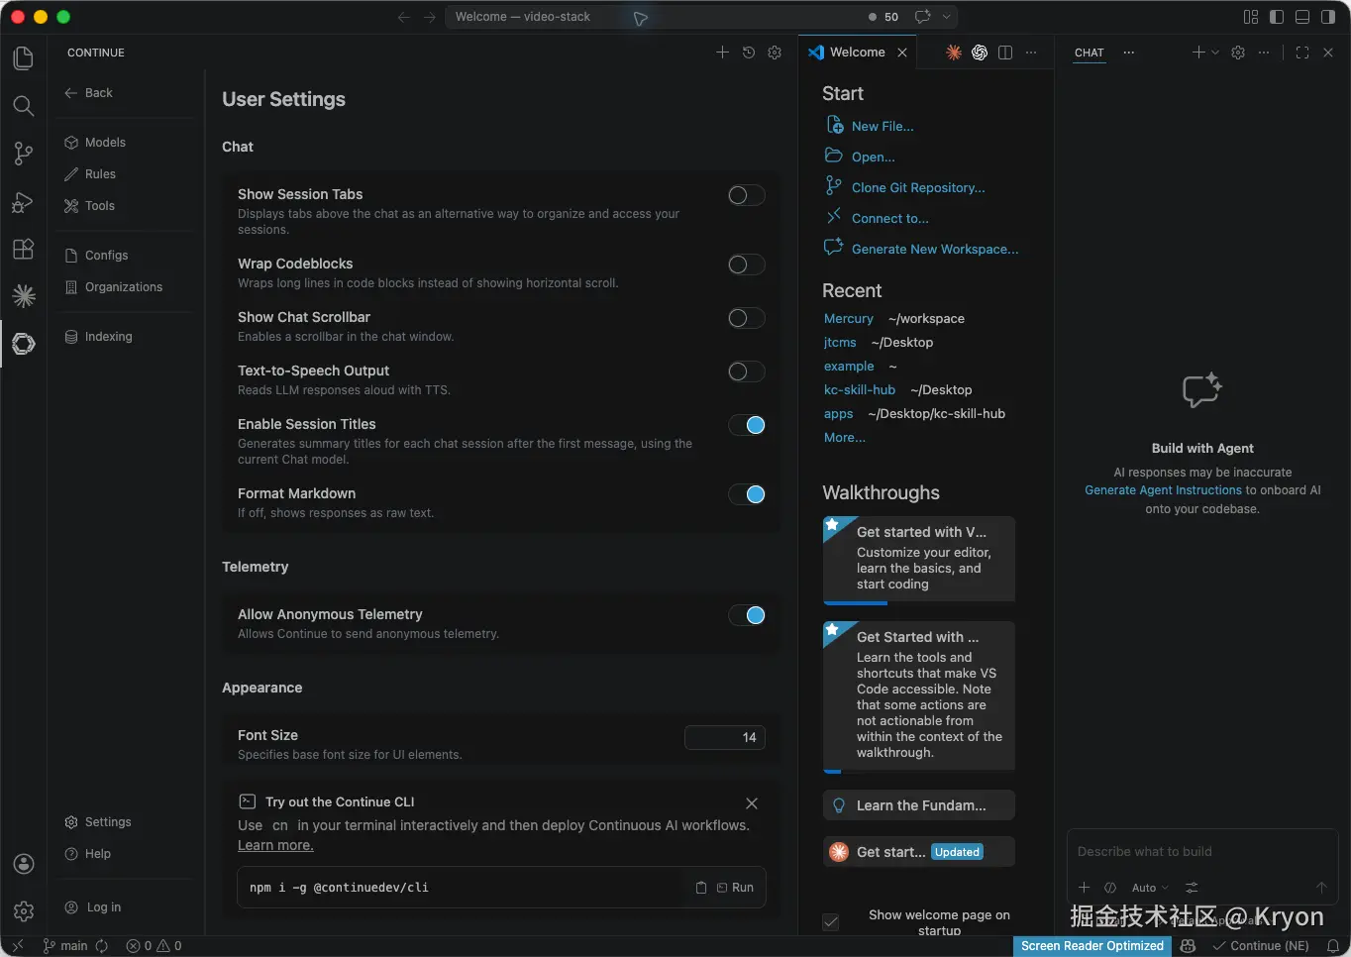Add context with the plus icon under the chat input
The image size is (1351, 957).
[1084, 888]
